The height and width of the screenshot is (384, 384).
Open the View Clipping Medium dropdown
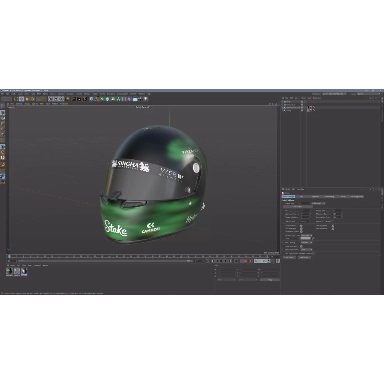306,242
